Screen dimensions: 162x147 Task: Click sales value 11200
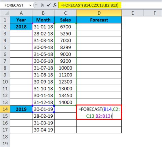pyautogui.click(x=65, y=75)
